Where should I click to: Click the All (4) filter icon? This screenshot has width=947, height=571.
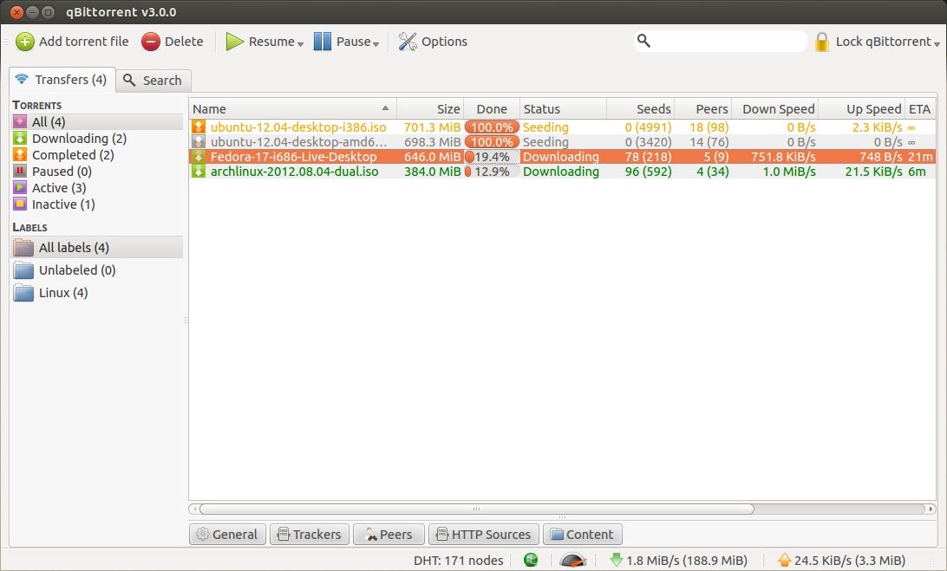(20, 122)
